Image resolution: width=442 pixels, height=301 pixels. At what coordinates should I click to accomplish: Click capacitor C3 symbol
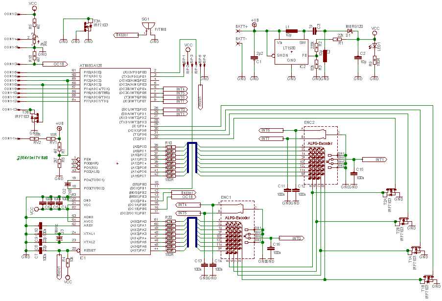(x=315, y=31)
